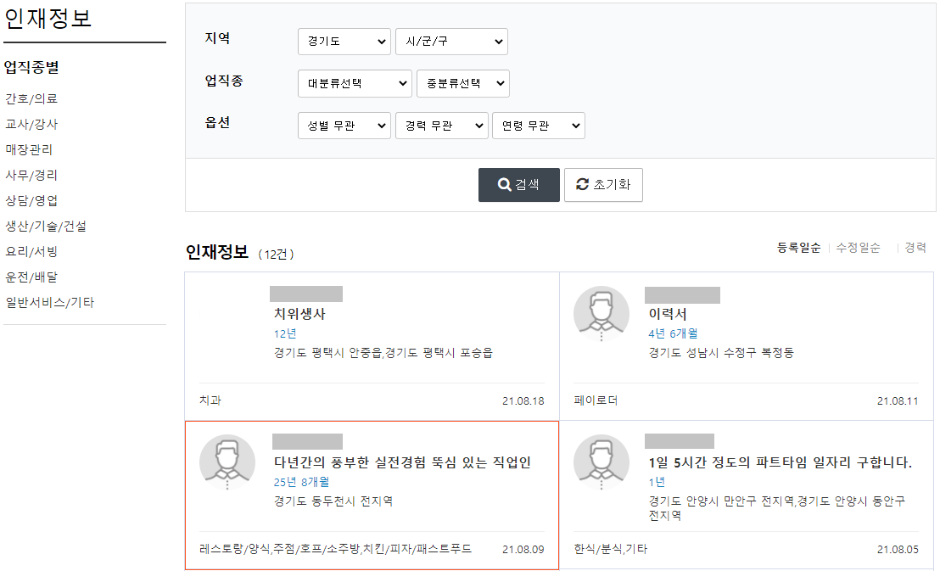Open the 연령 무관 option dropdown
This screenshot has width=940, height=571.
click(540, 125)
